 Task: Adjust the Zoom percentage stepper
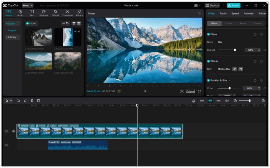pyautogui.click(x=259, y=88)
